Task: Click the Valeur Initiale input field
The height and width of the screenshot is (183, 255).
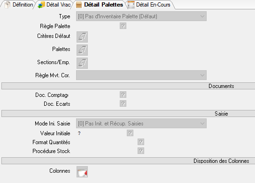Action: (x=101, y=133)
